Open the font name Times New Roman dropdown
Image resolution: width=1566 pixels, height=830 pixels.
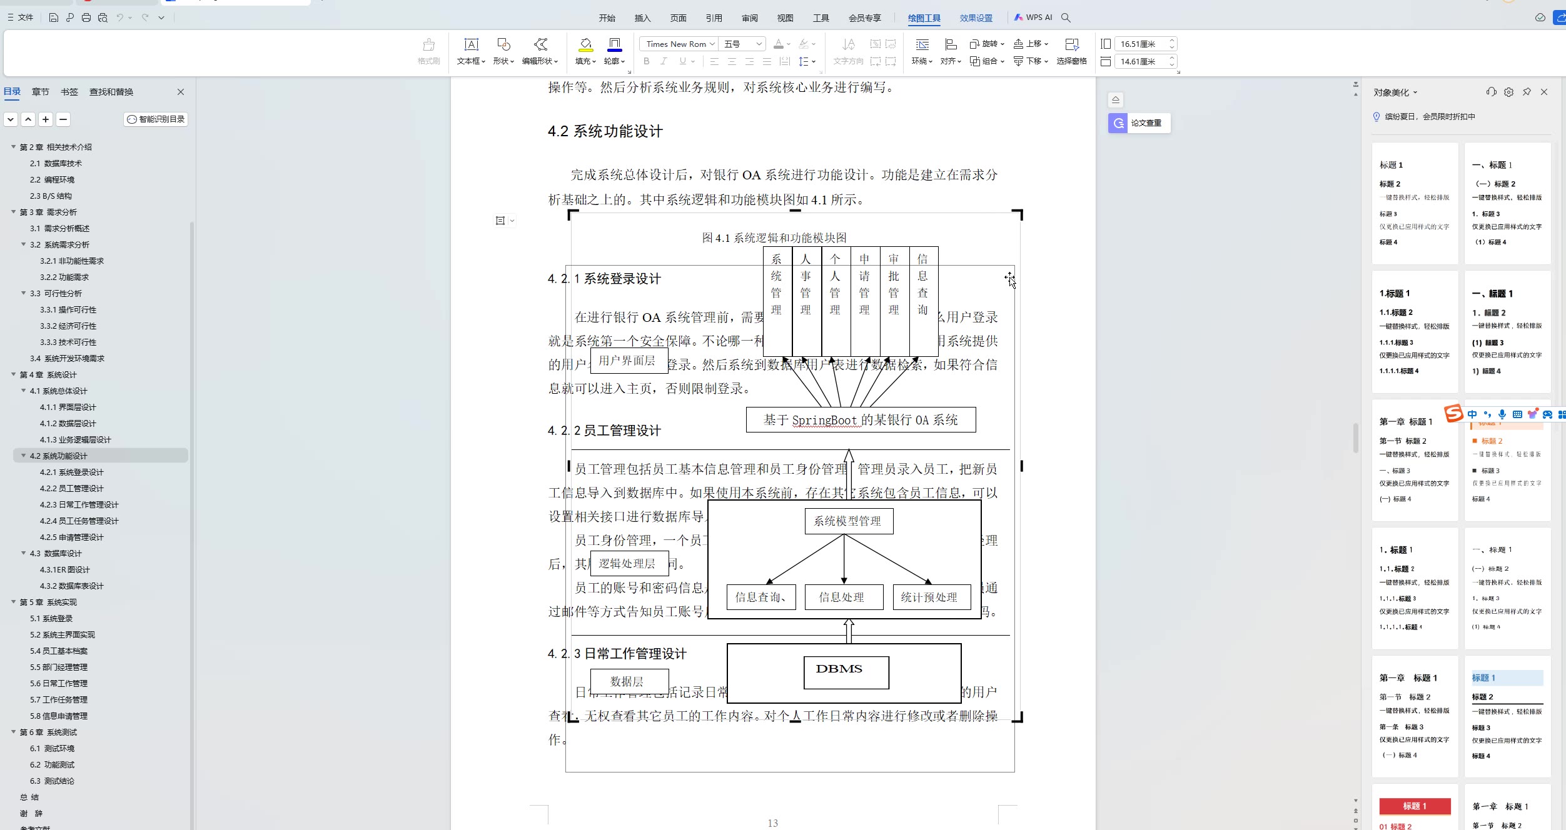[x=712, y=44]
